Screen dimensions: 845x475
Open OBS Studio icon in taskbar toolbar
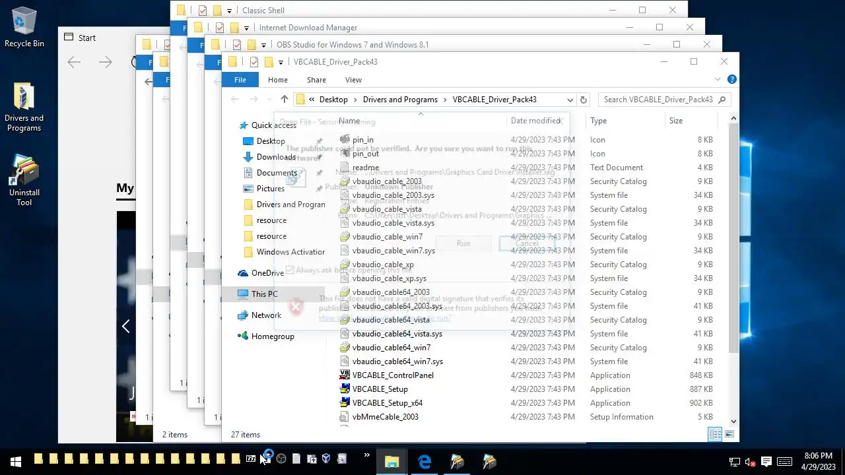coord(281,459)
